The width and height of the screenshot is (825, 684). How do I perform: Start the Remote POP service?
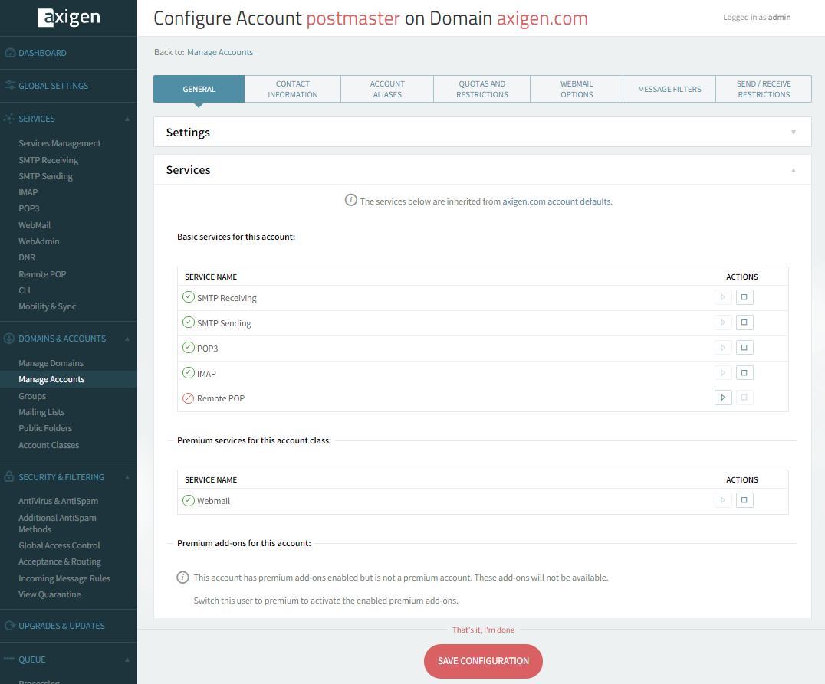coord(722,398)
